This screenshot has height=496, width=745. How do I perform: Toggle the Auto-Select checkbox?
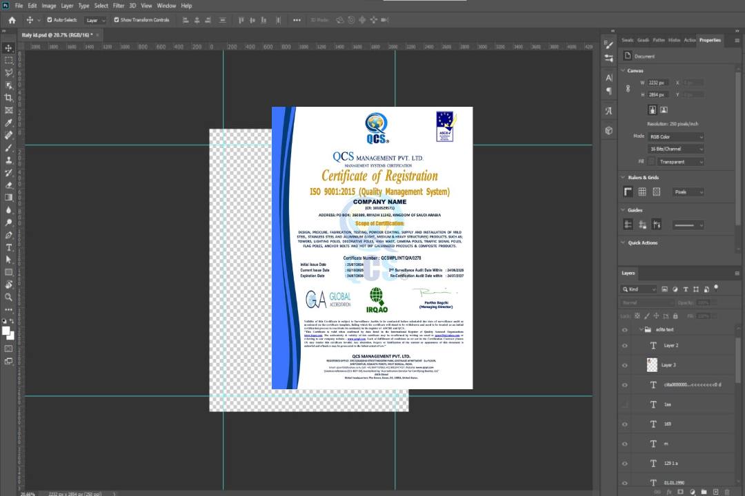click(x=50, y=20)
